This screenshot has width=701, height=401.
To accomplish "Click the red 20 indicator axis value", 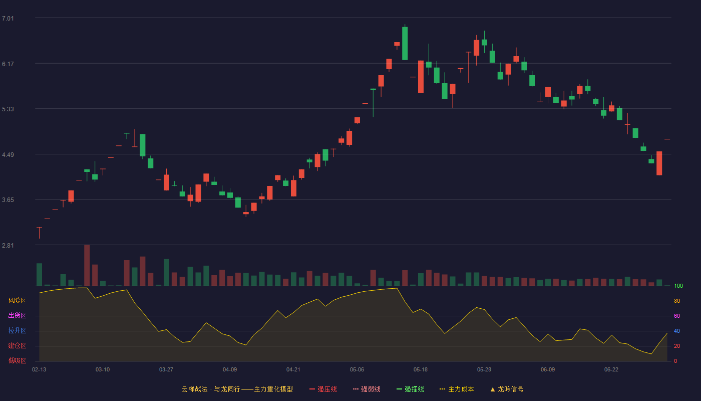I will click(676, 346).
